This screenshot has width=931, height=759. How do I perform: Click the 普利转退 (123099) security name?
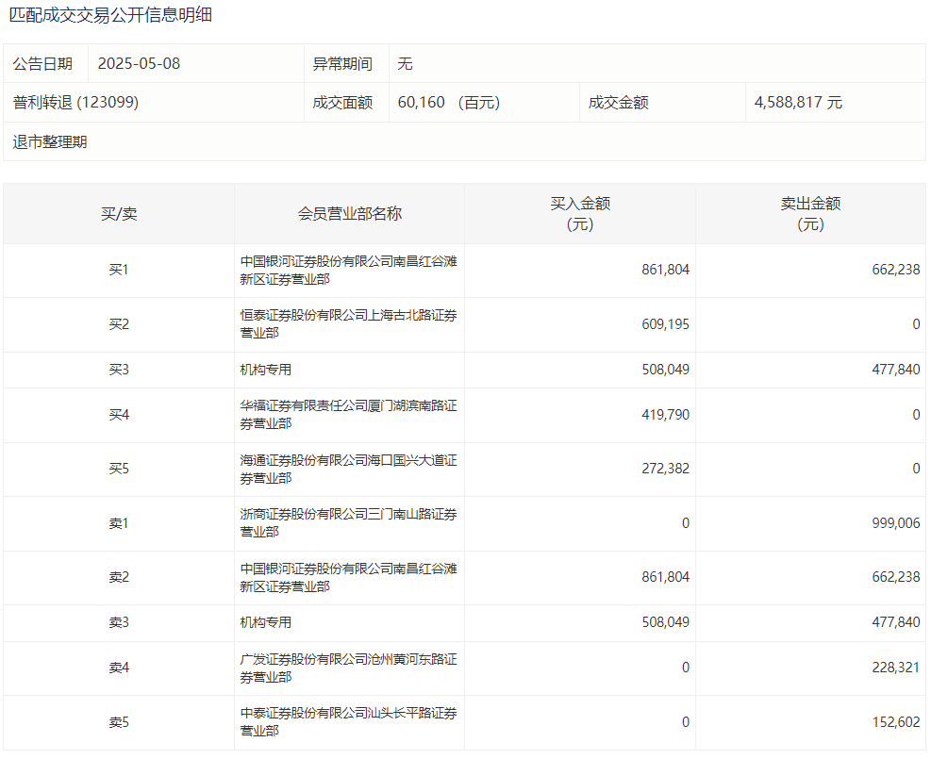[75, 103]
